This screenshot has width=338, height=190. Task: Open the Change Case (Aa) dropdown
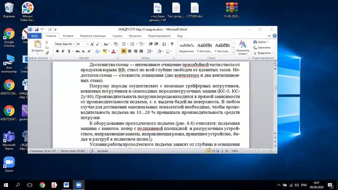click(106, 44)
